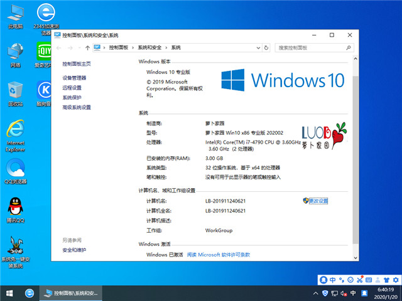Screen dimensions: 402x301
Task: Open 高级系统设置 from sidebar
Action: [x=77, y=107]
